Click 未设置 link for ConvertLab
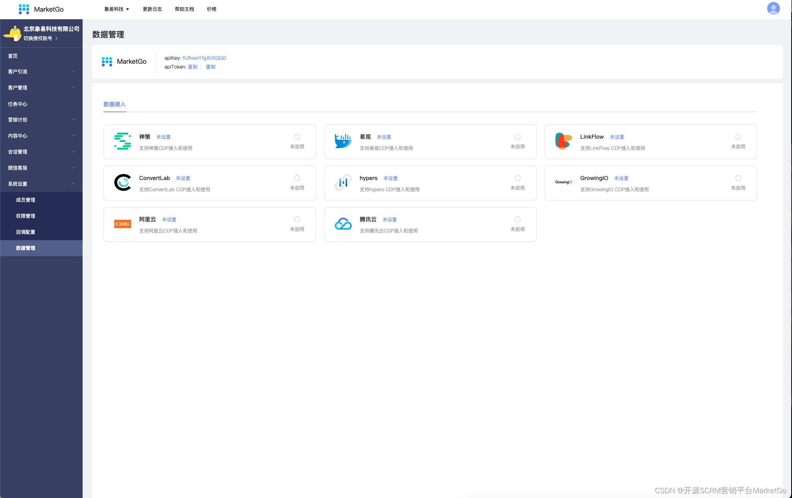This screenshot has width=792, height=498. click(x=183, y=178)
